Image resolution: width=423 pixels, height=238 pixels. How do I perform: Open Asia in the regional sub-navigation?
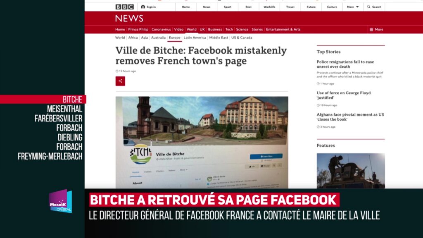pyautogui.click(x=144, y=38)
